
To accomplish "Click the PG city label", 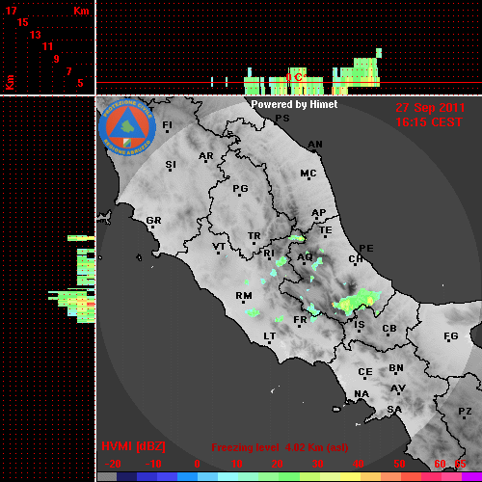I will 240,189.
